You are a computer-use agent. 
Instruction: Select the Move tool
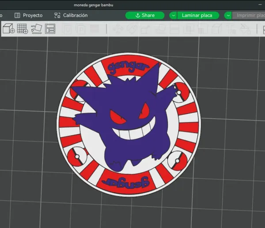pos(118,29)
